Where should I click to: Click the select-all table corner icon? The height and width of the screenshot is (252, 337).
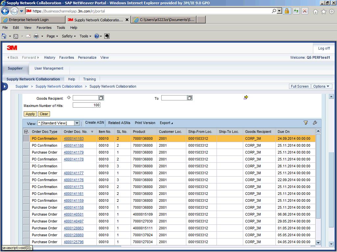pyautogui.click(x=26, y=132)
